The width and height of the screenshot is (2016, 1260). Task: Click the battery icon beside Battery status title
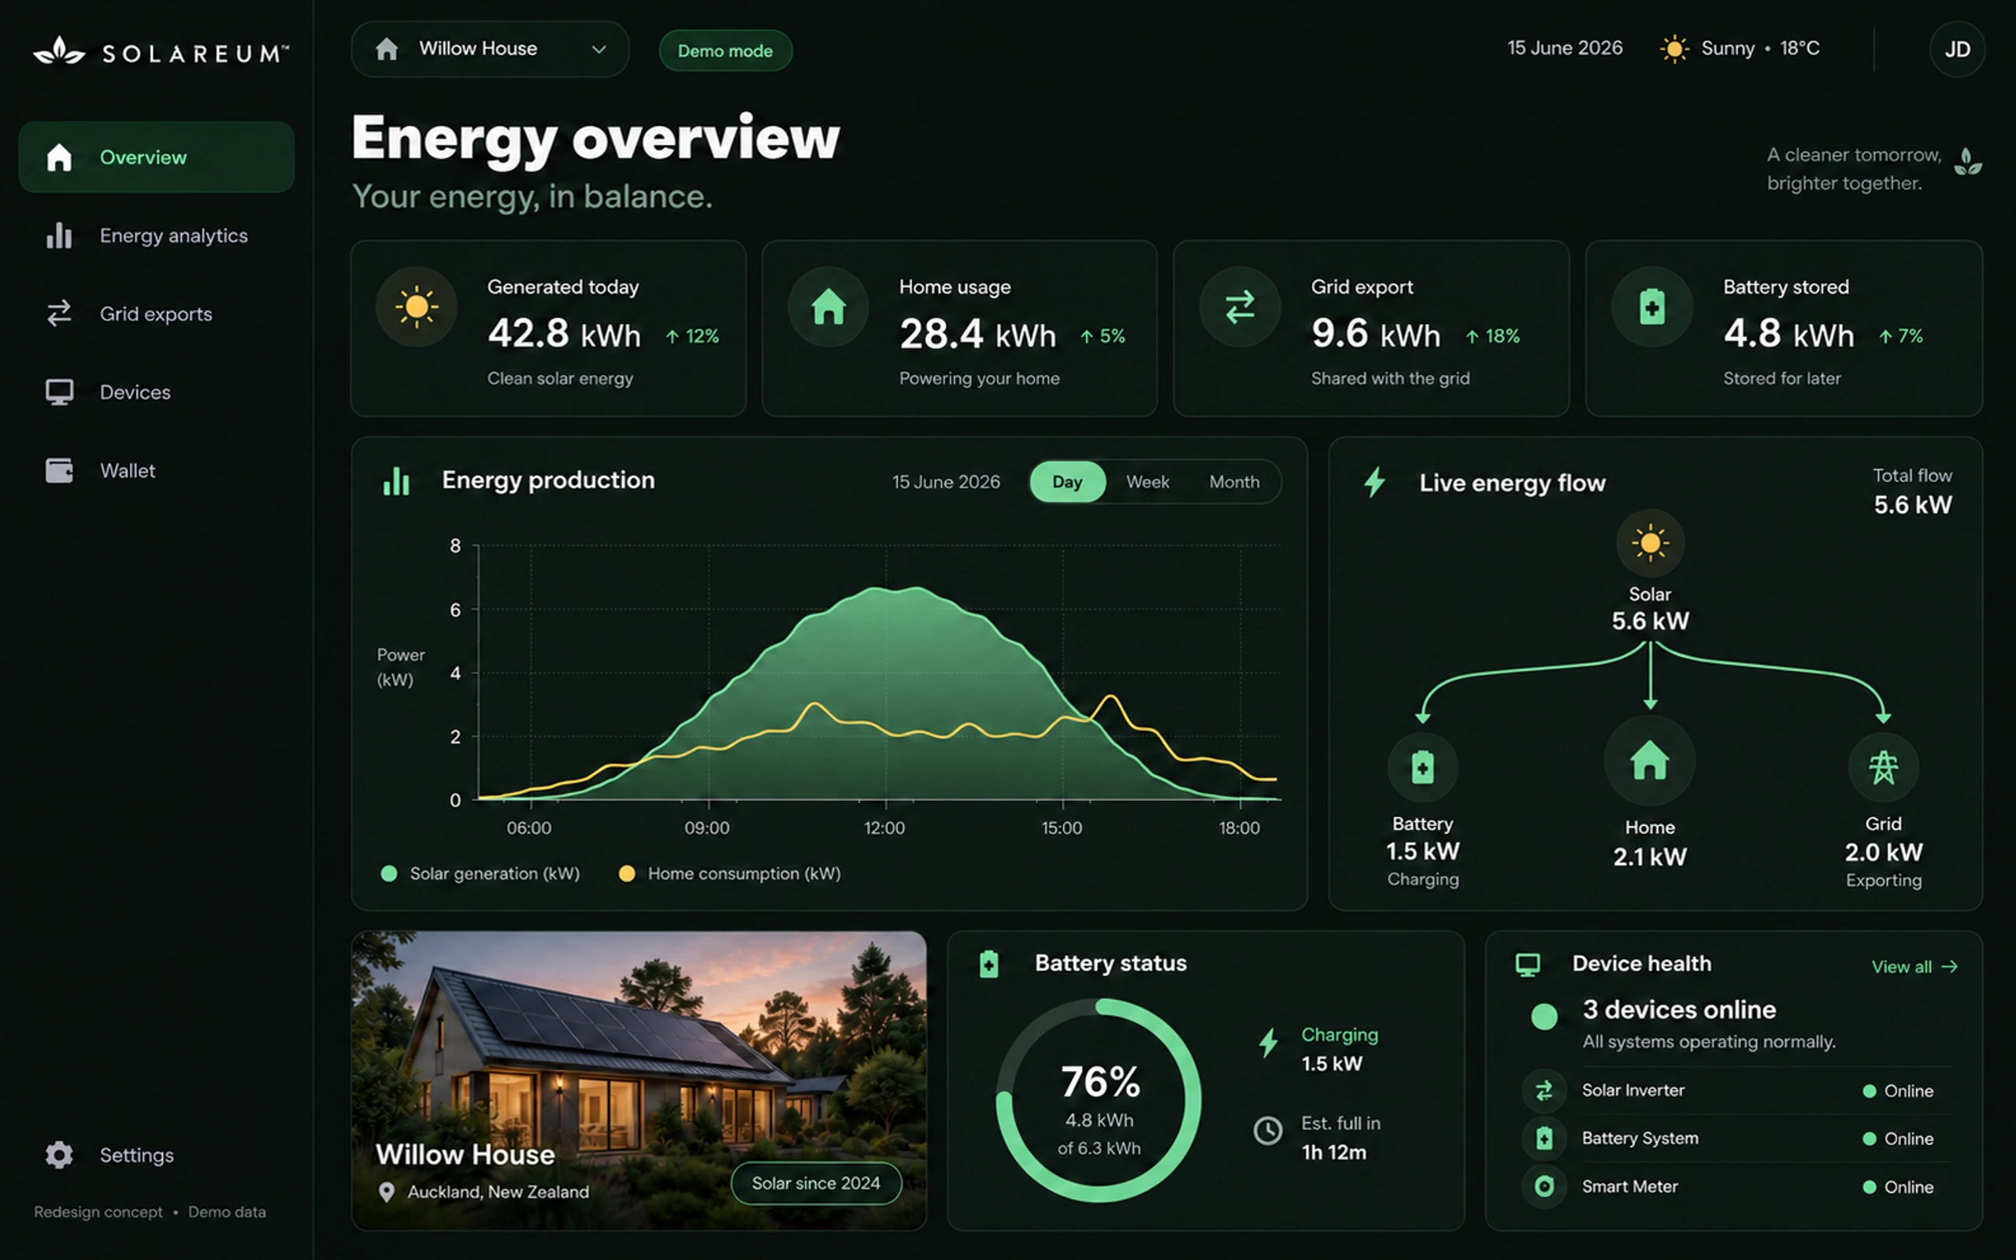[989, 964]
